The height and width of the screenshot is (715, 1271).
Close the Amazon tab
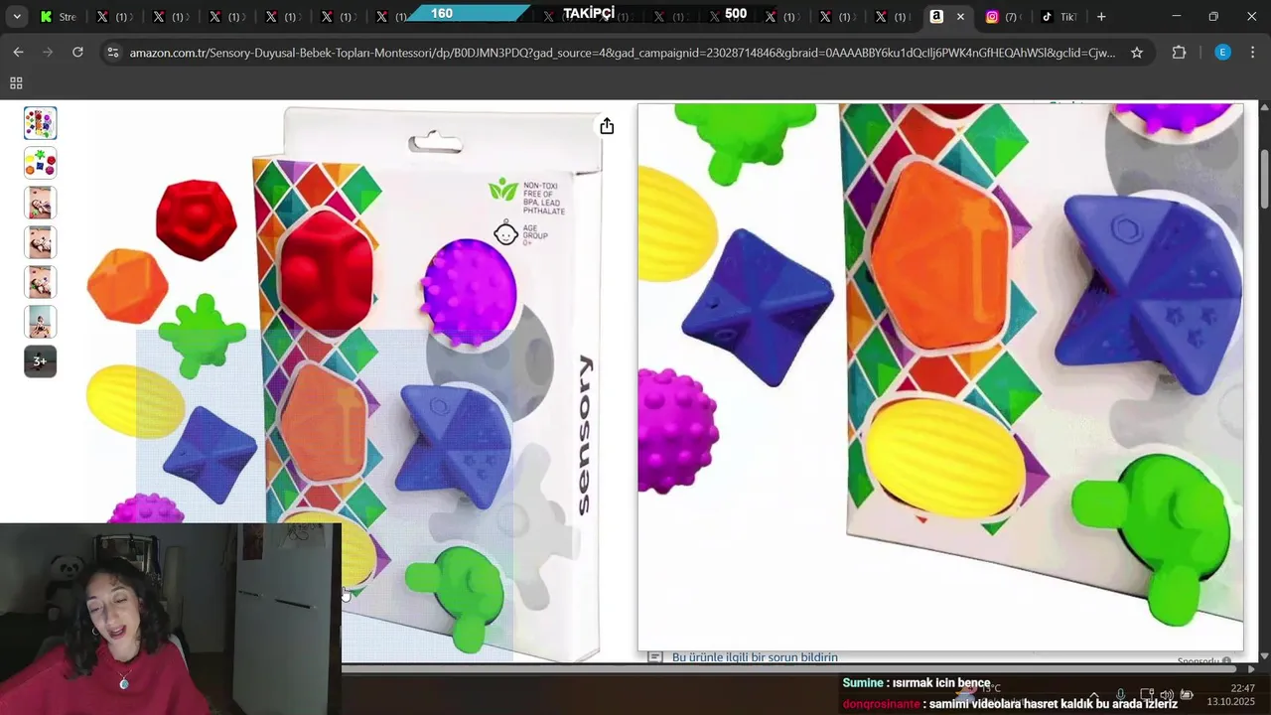click(x=960, y=17)
